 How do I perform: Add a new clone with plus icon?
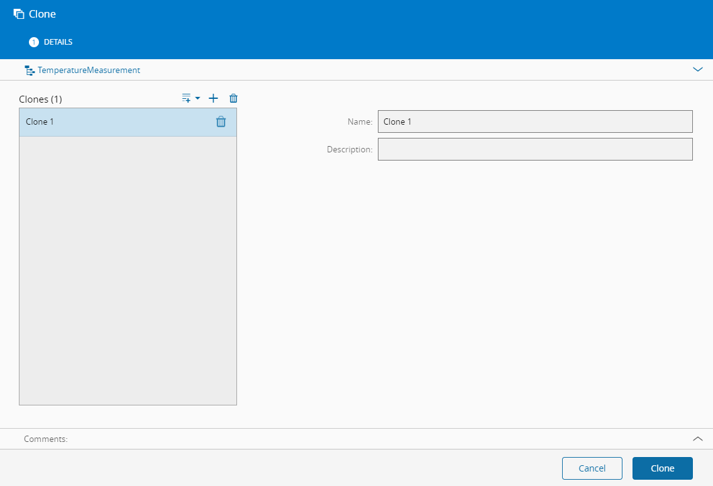(213, 98)
